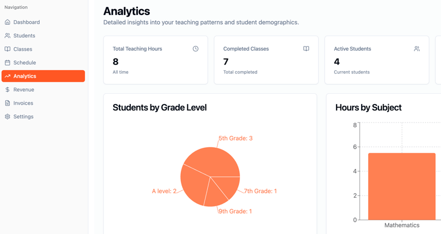Click the Total Teaching Hours stat card
Viewport: 441px width, 234px height.
(x=156, y=60)
